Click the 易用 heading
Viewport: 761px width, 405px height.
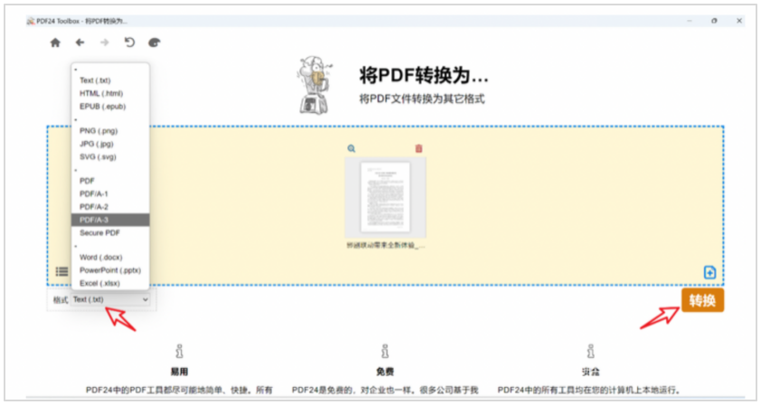point(180,372)
